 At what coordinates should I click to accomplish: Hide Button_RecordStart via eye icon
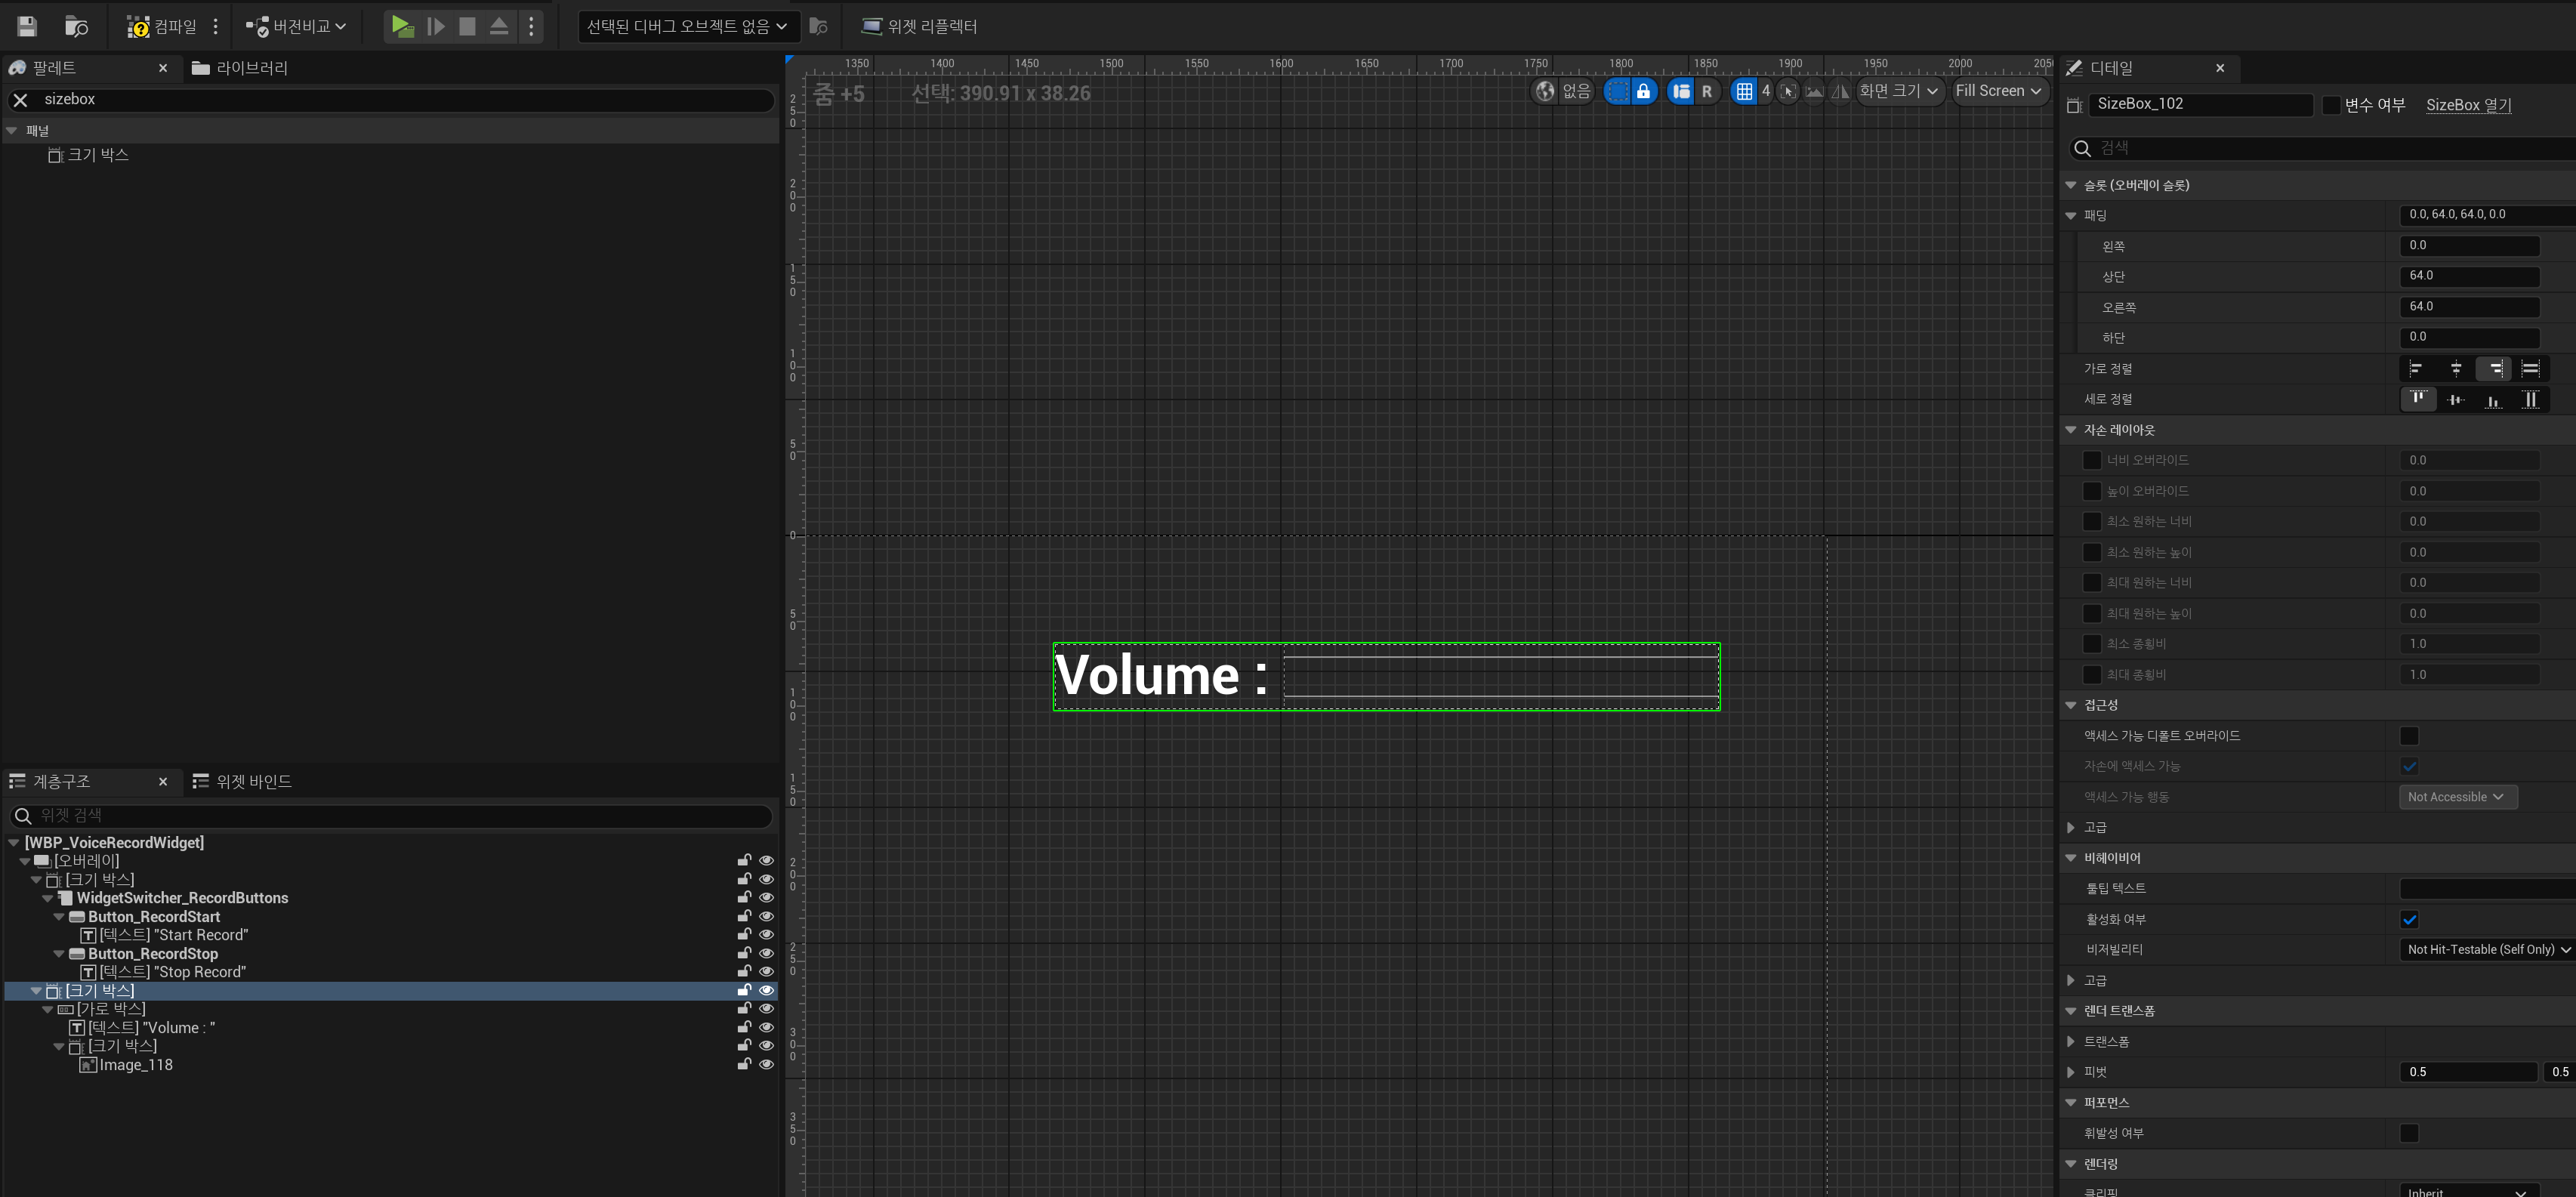tap(766, 916)
